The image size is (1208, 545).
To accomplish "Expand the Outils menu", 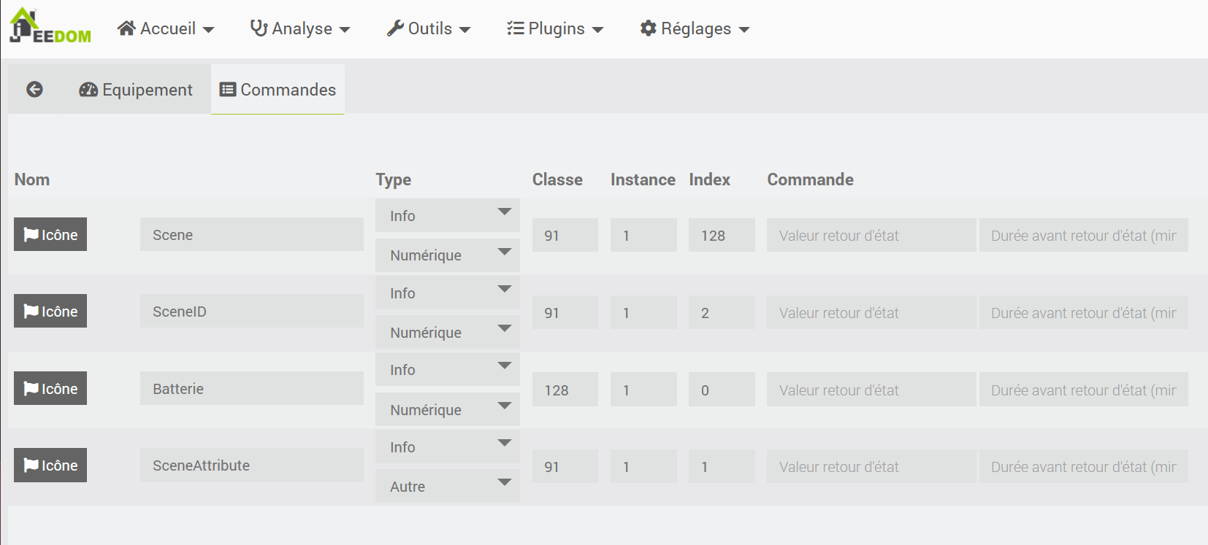I will tap(429, 28).
